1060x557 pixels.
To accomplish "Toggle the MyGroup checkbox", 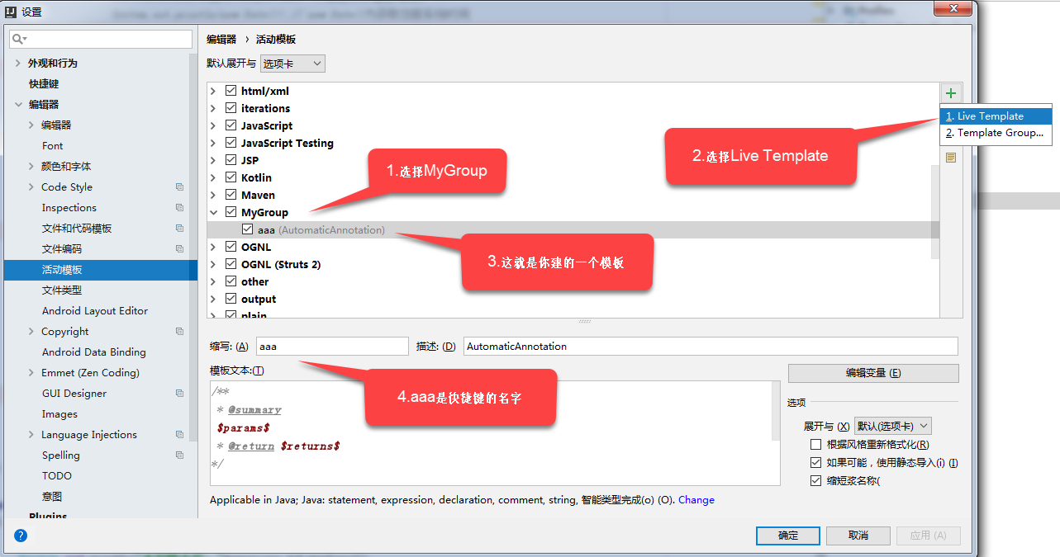I will tap(231, 212).
